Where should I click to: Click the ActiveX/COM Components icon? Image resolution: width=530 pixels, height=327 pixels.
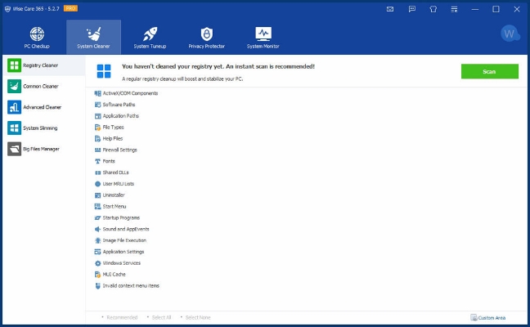pos(97,93)
